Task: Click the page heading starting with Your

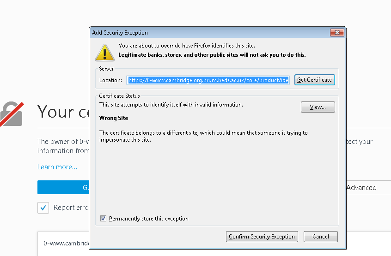Action: coord(62,112)
